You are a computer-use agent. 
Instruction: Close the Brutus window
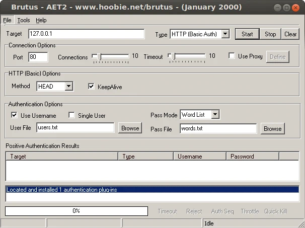(295, 8)
